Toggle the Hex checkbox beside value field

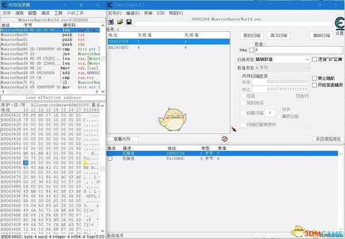[x=251, y=50]
